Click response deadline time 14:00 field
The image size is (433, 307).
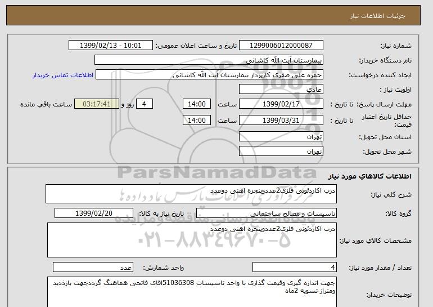(x=197, y=104)
